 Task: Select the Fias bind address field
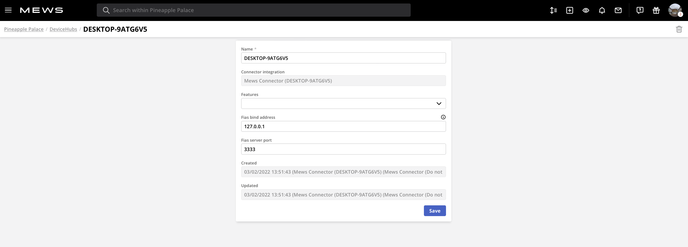pos(343,126)
